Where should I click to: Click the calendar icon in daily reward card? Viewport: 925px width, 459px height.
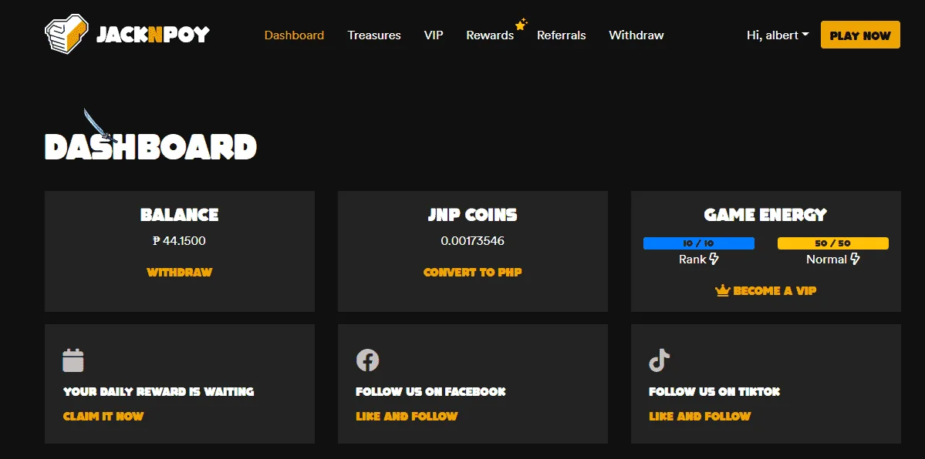(x=73, y=360)
